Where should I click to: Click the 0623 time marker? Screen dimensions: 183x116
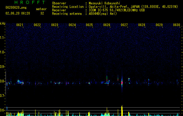(x=55, y=25)
